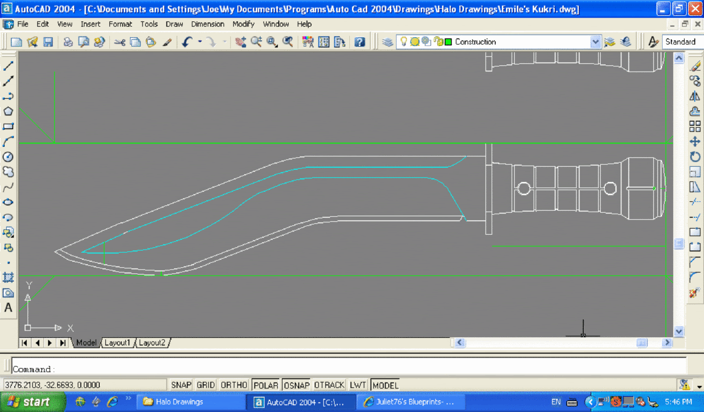Select the Hatch tool
The width and height of the screenshot is (704, 412).
tap(8, 277)
